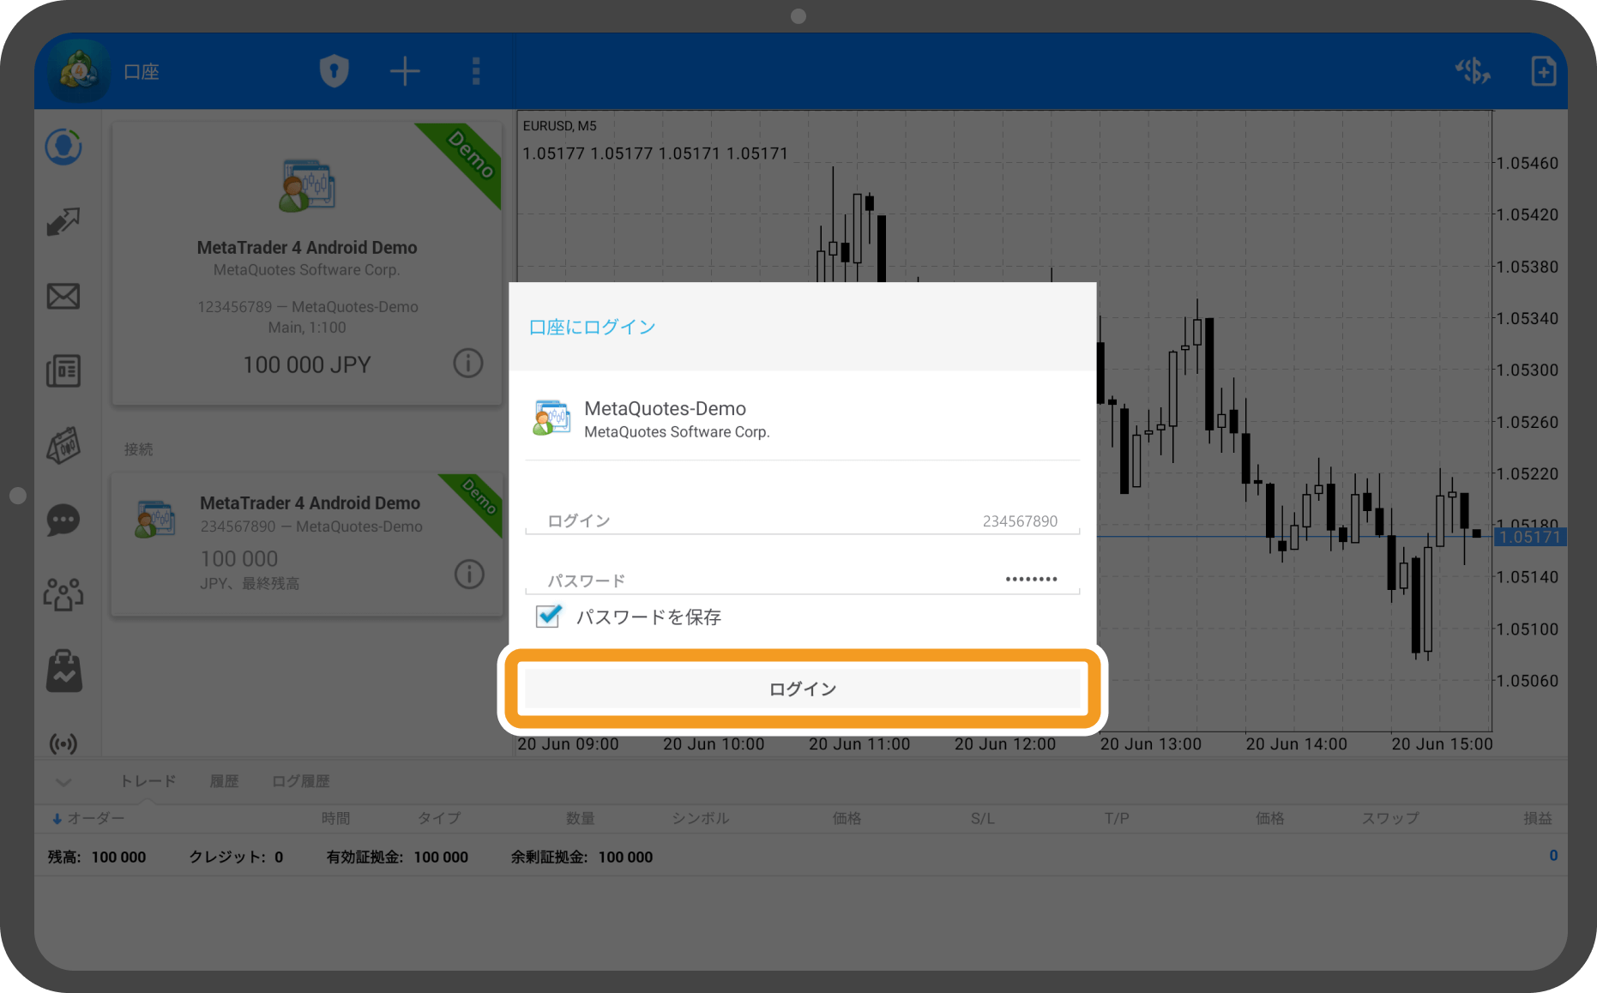1597x993 pixels.
Task: Open the three-dot overflow menu
Action: pos(476,71)
